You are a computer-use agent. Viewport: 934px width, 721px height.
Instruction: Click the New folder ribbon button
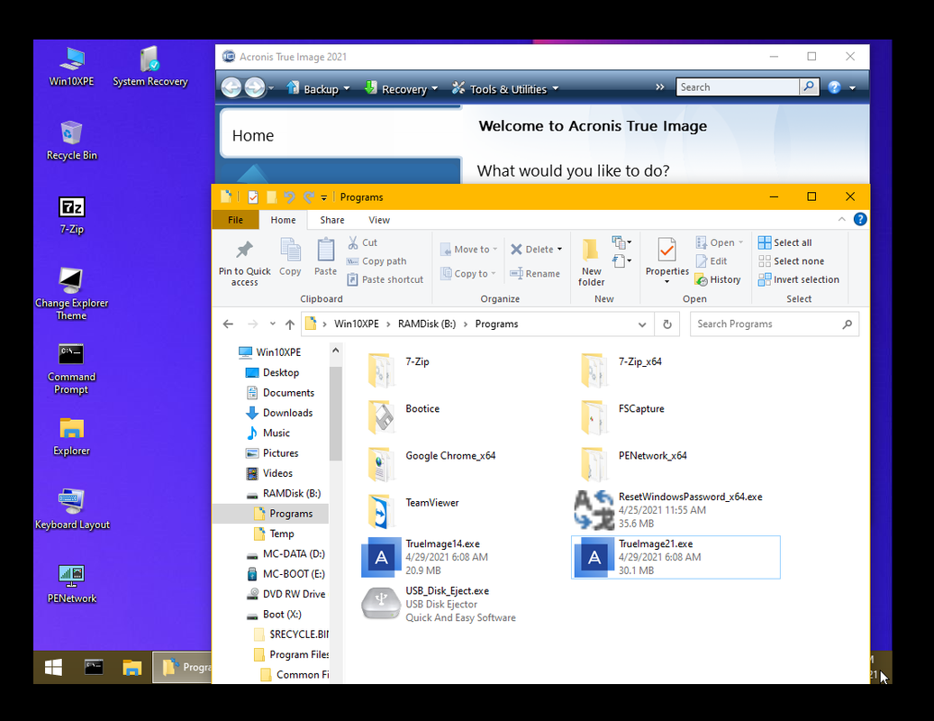(x=591, y=262)
